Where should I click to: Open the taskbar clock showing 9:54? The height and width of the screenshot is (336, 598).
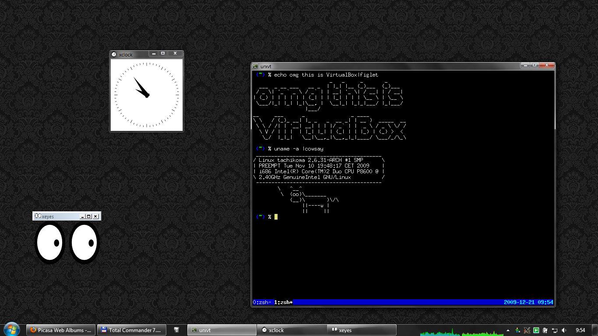click(x=580, y=330)
